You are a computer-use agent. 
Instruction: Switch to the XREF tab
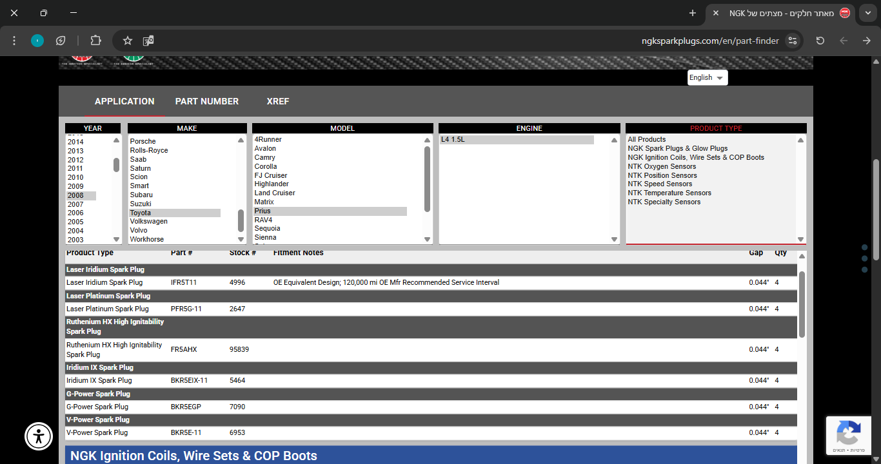click(x=278, y=101)
